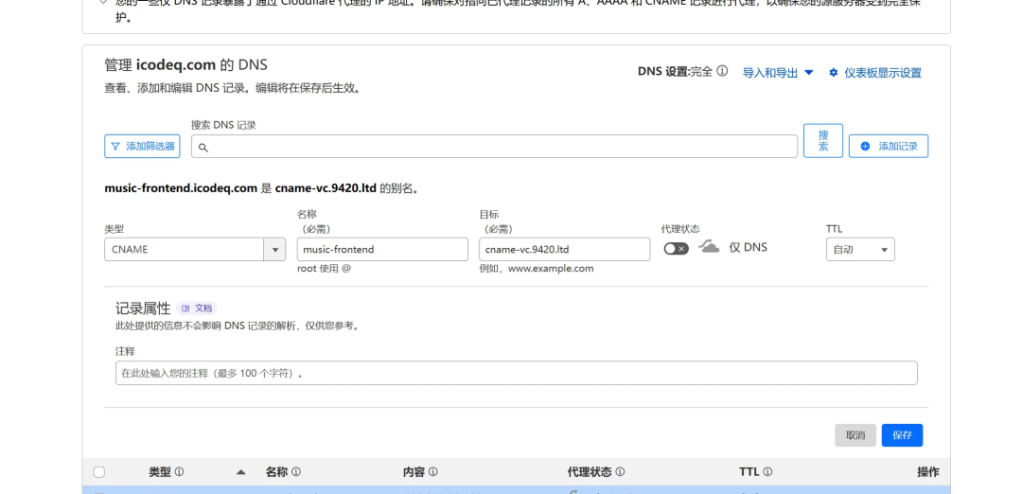Click the target field containing cname-vc.9420.ltd

tap(564, 249)
